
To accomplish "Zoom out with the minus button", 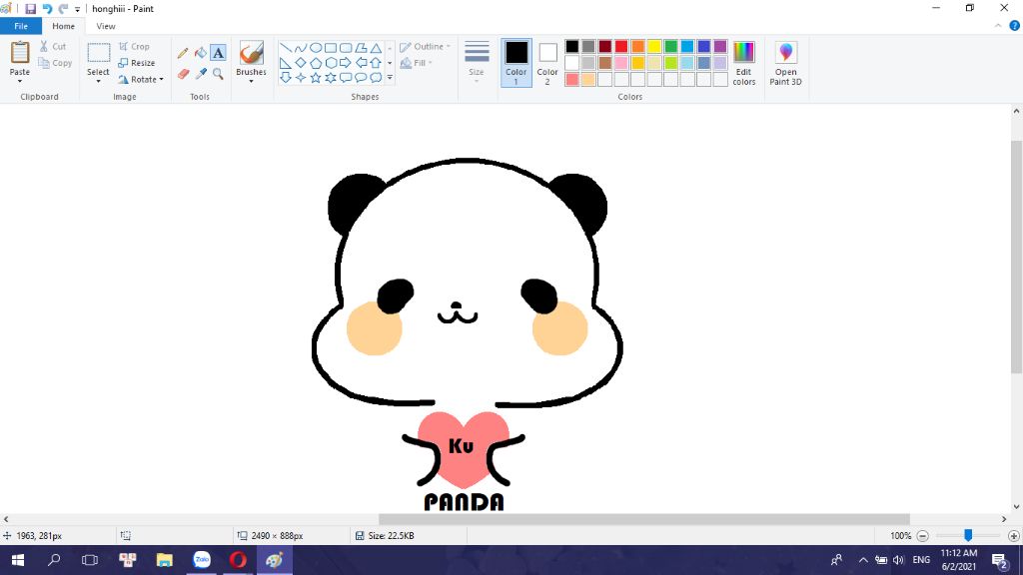I will click(x=922, y=536).
